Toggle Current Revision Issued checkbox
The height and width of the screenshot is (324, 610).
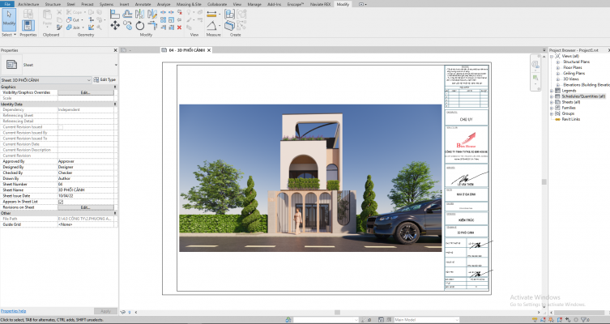tap(61, 127)
